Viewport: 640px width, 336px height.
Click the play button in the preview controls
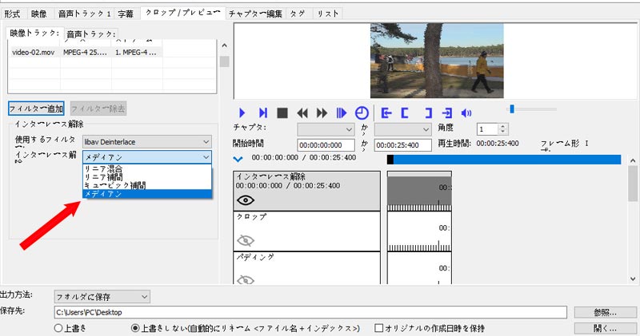point(242,113)
